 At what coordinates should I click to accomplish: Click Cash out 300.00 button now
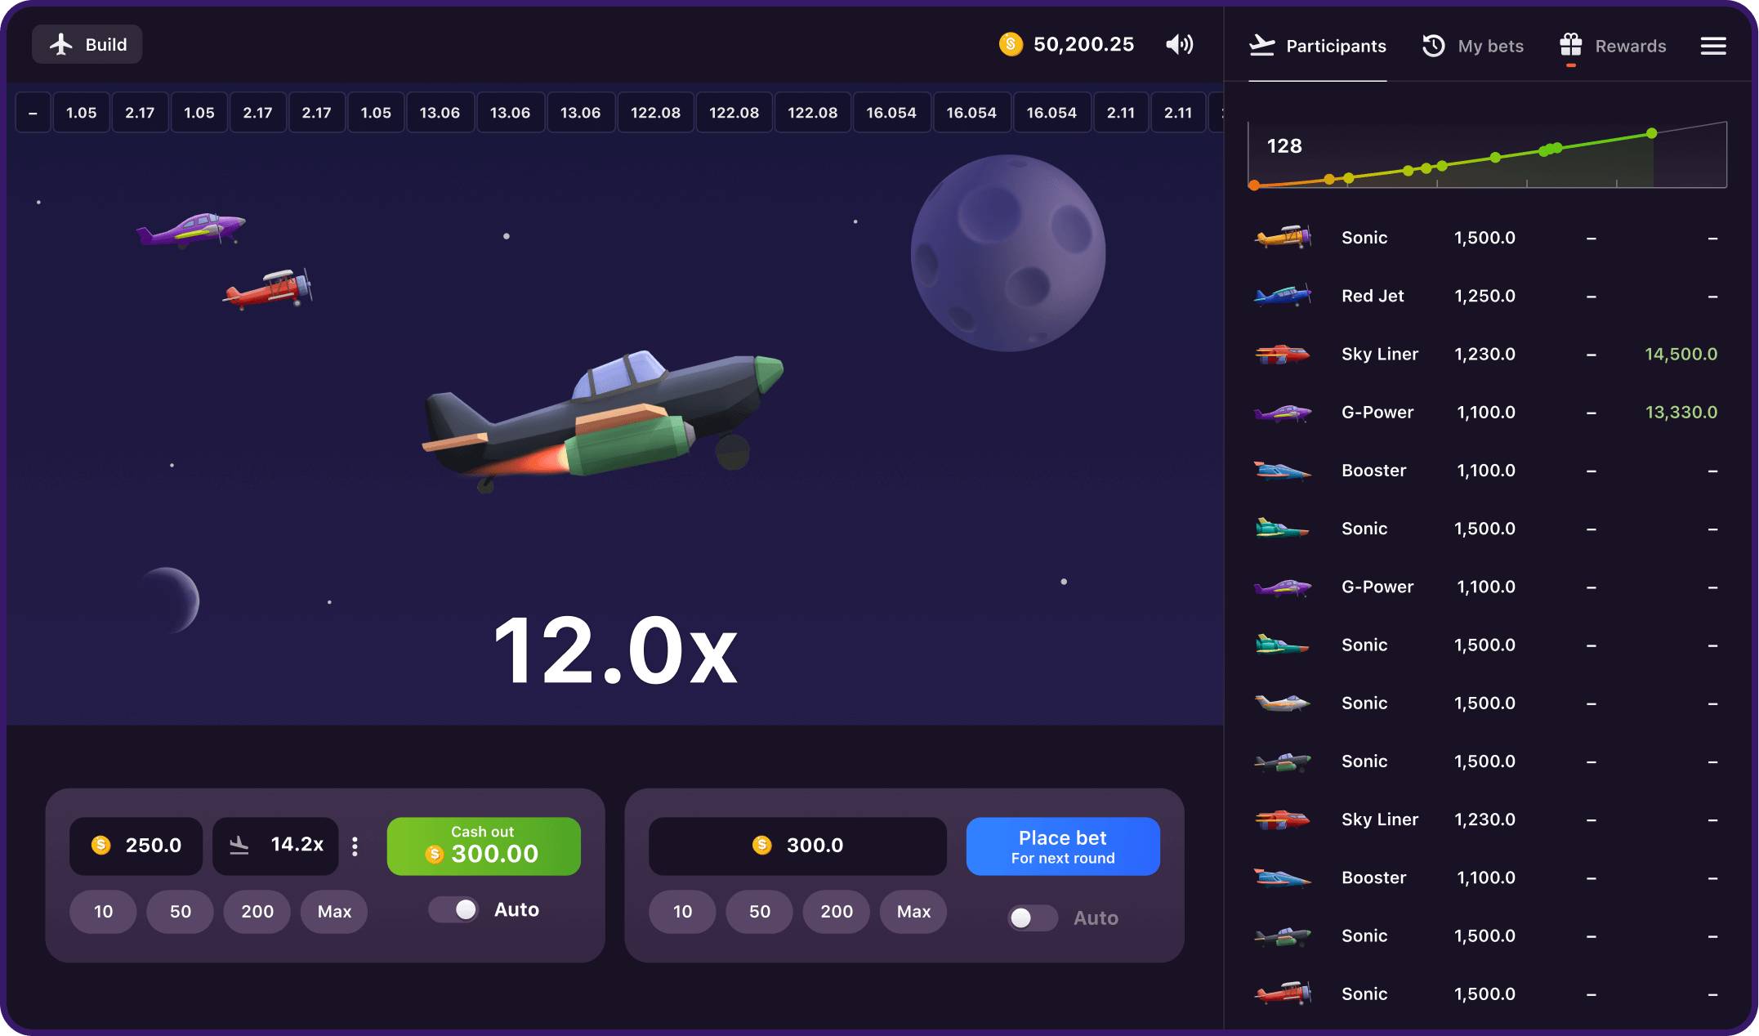482,845
